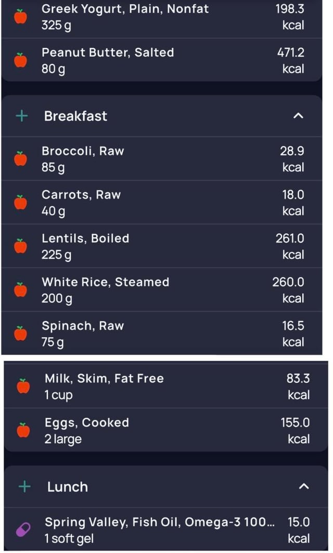333x553 pixels.
Task: Click the apple icon next to Broccoli
Action: [x=20, y=159]
